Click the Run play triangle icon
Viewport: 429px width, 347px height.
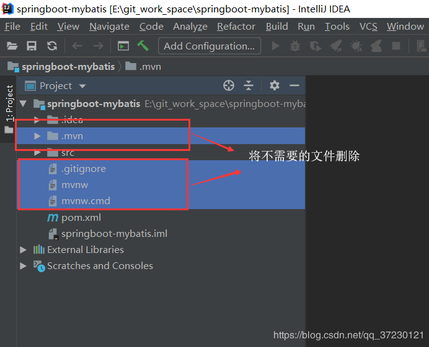point(275,46)
